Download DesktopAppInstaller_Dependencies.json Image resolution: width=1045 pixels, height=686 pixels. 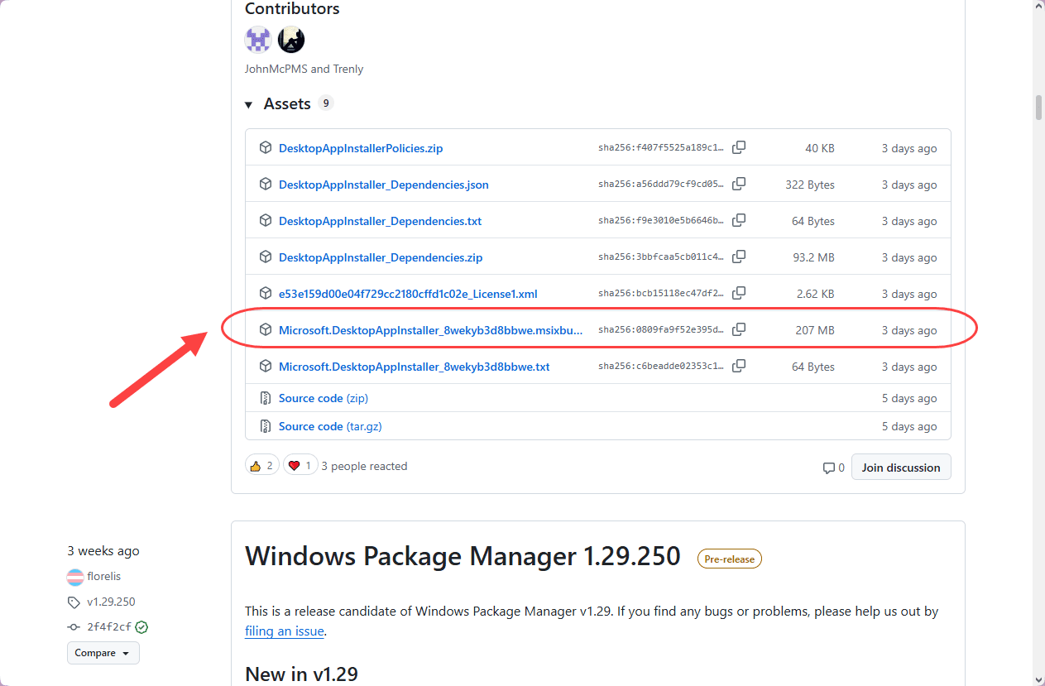(384, 185)
